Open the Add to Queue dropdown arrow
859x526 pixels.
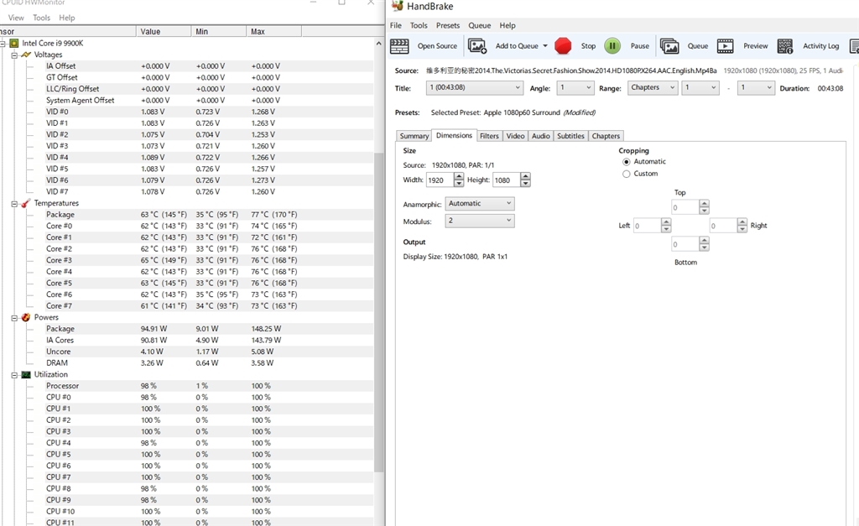pos(545,46)
